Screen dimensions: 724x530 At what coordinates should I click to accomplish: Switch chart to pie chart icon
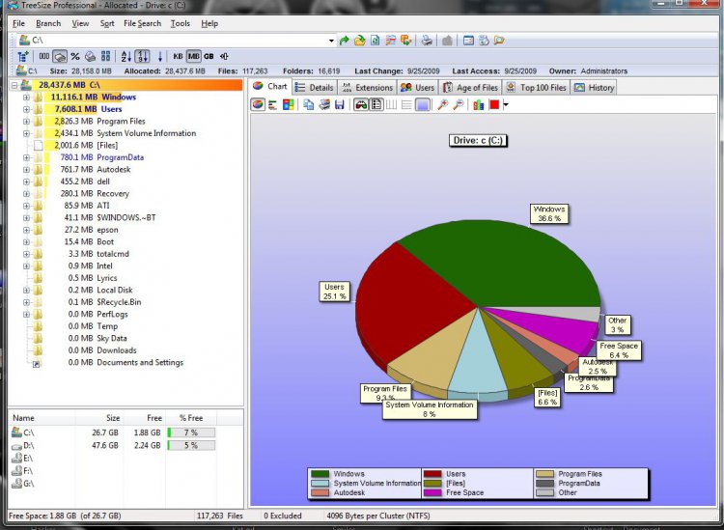point(258,105)
